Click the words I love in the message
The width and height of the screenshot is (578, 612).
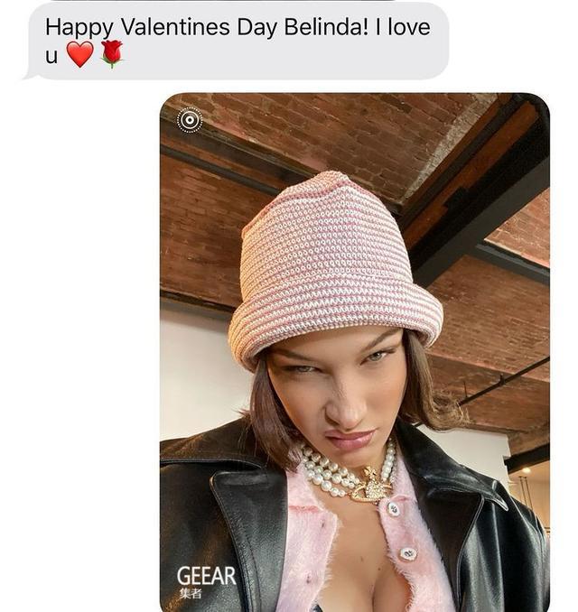pyautogui.click(x=402, y=27)
